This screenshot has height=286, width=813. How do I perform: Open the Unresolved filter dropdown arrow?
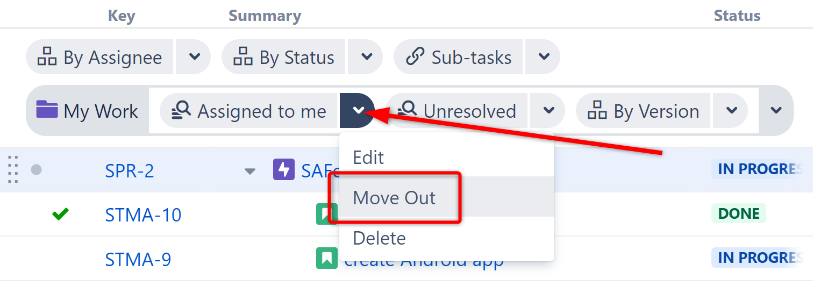coord(548,111)
